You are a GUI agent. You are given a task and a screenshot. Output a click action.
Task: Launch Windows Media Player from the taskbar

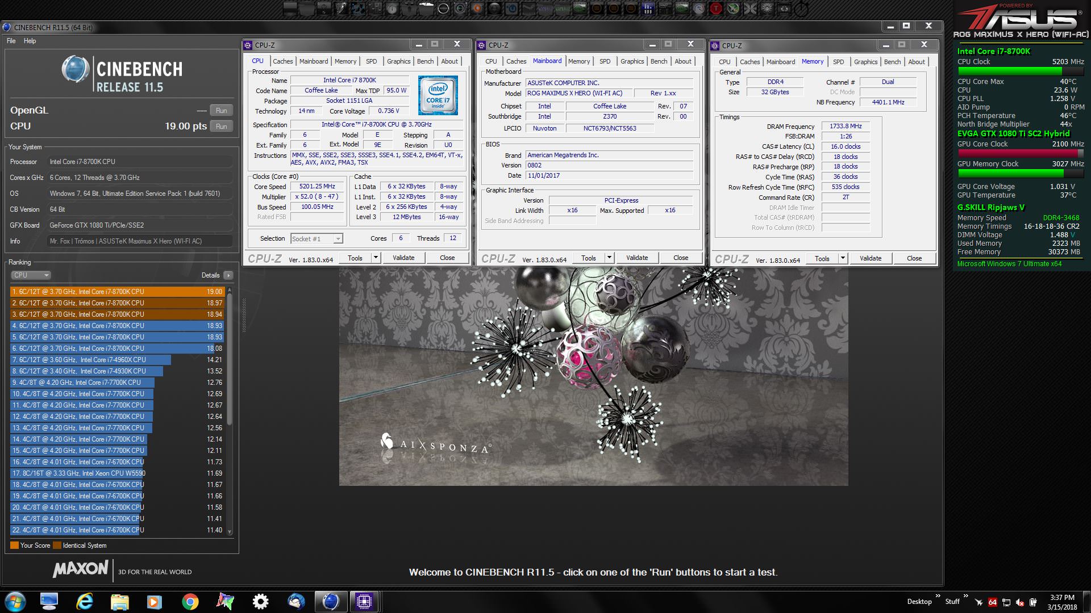tap(155, 602)
